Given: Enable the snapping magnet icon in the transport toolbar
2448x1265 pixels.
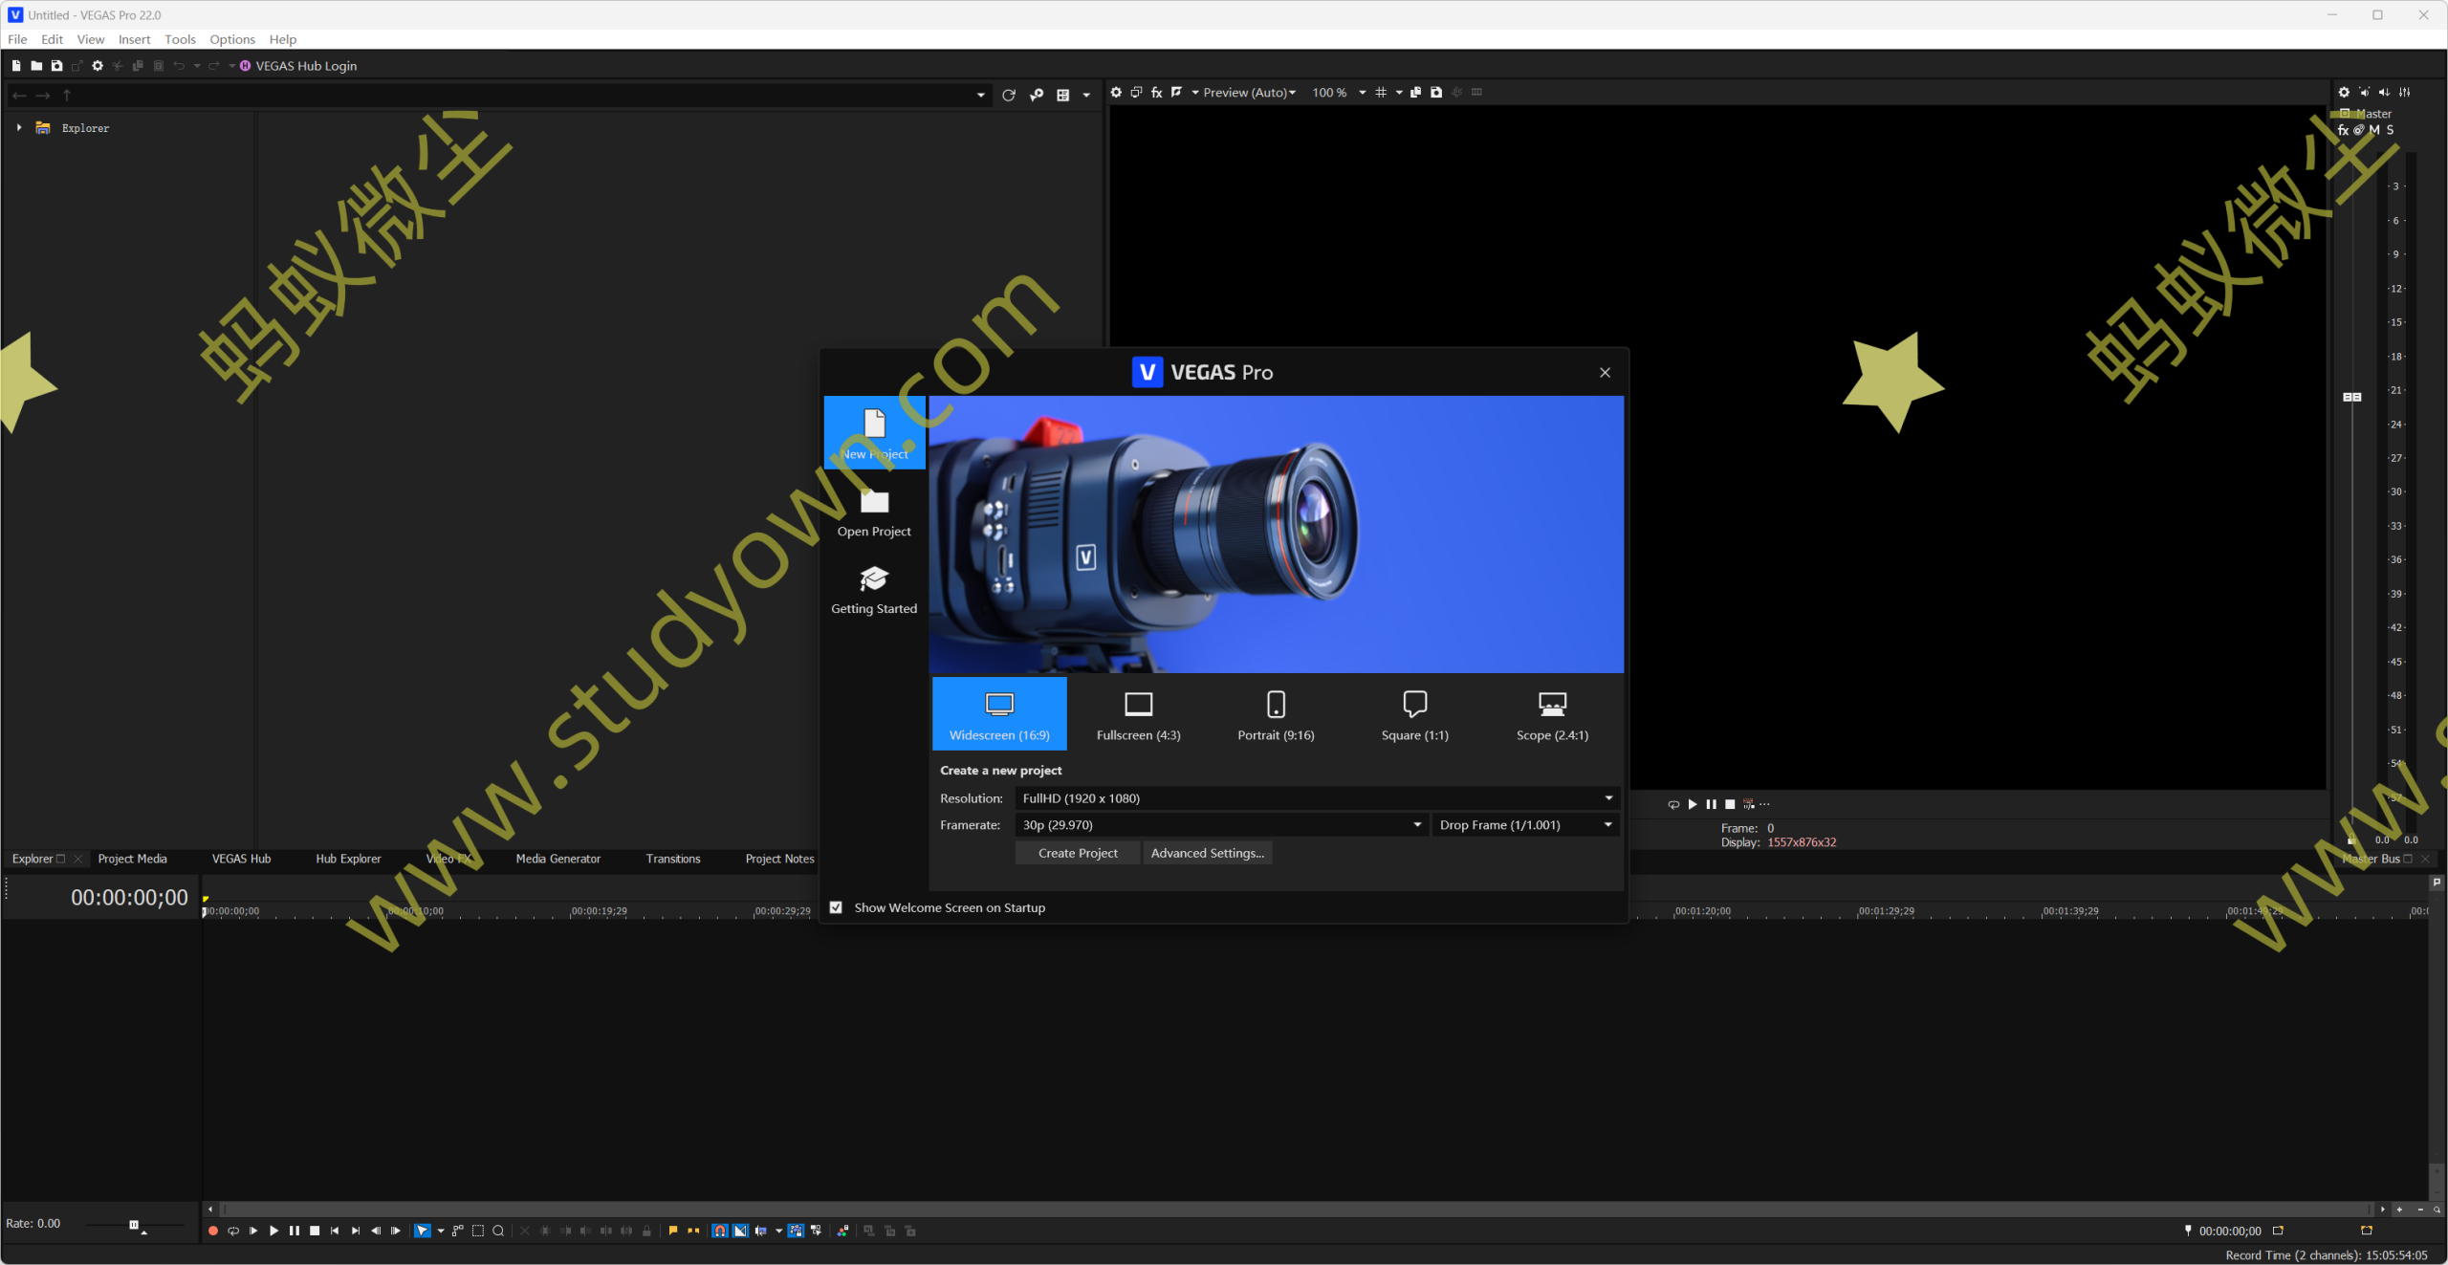Looking at the screenshot, I should (x=719, y=1232).
